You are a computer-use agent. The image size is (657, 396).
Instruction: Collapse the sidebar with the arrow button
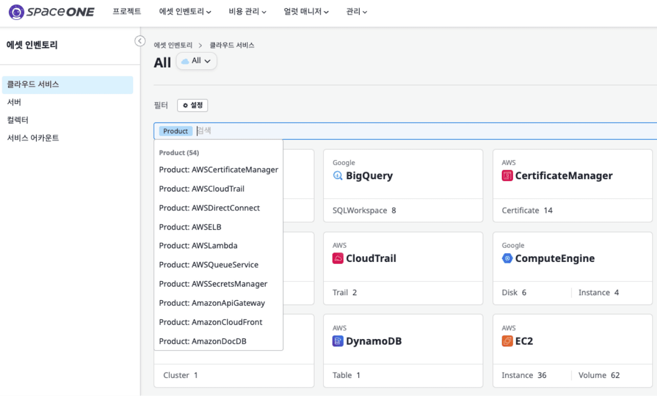[x=140, y=41]
